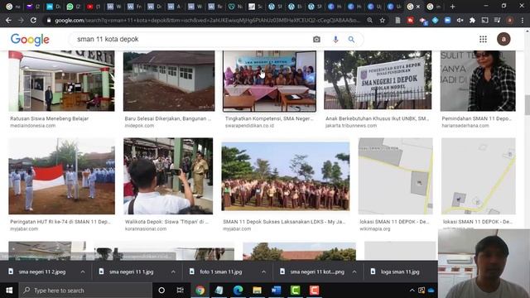The height and width of the screenshot is (298, 530).
Task: Click Windows search box Type here to search
Action: [x=86, y=291]
